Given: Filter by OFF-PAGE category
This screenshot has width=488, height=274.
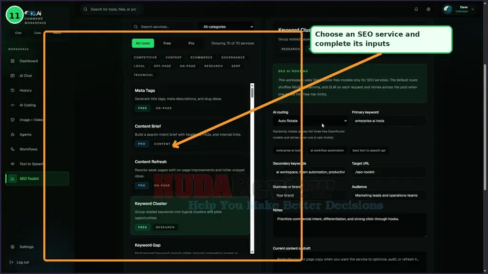Looking at the screenshot, I should pyautogui.click(x=163, y=66).
